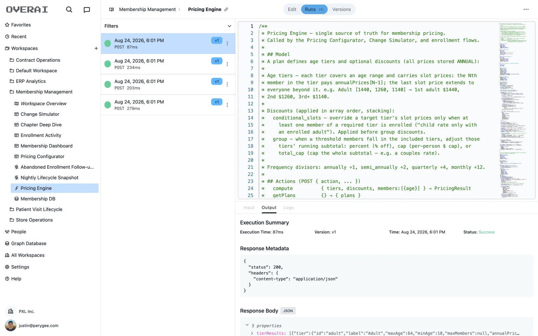The image size is (538, 336).
Task: Click the PXL Inc. building icon
Action: pos(10,311)
